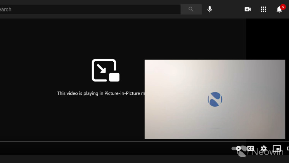Screen dimensions: 289x163
Task: Click the Picture-in-Picture placeholder icon
Action: (x=106, y=70)
